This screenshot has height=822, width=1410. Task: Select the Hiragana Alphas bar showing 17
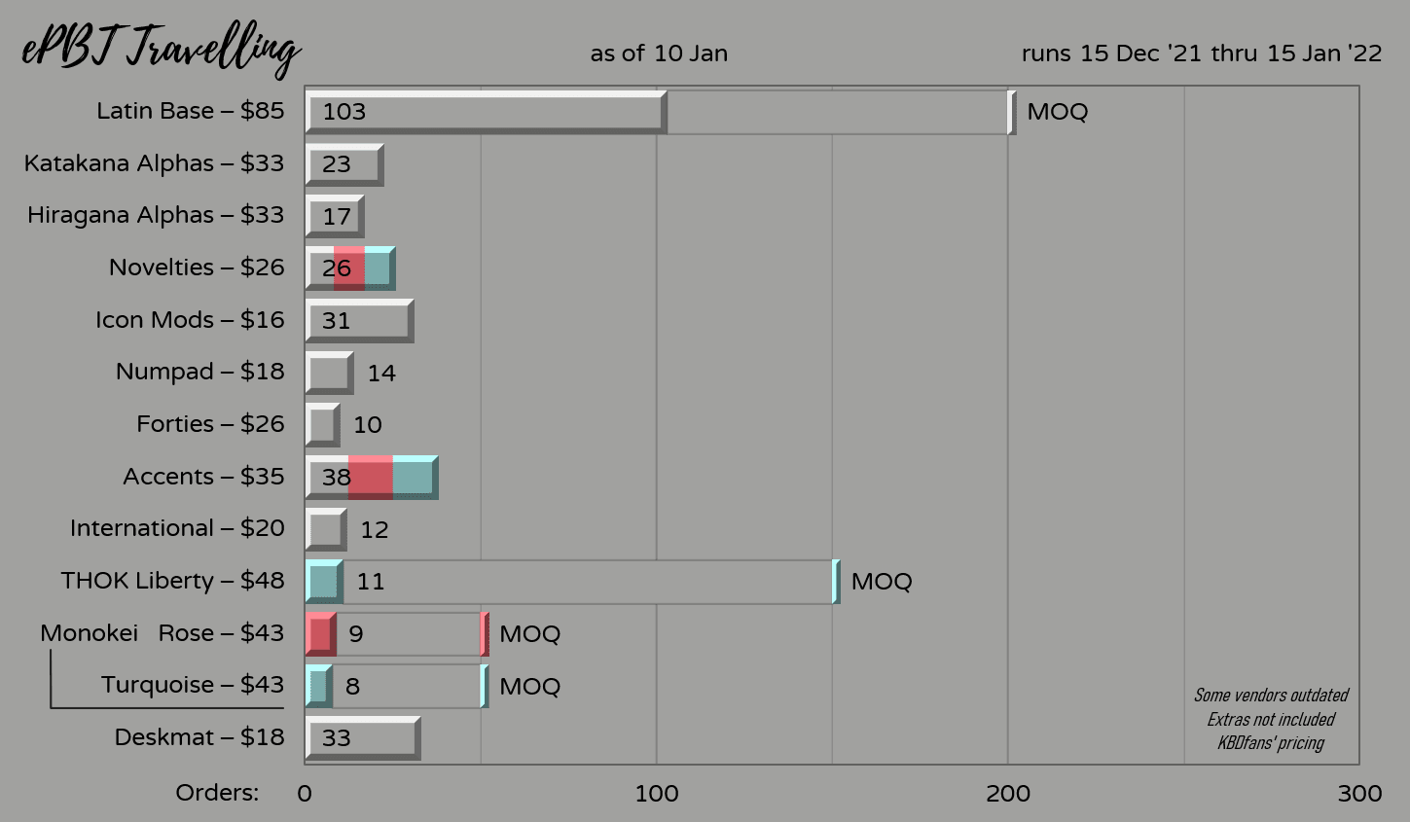pos(335,216)
